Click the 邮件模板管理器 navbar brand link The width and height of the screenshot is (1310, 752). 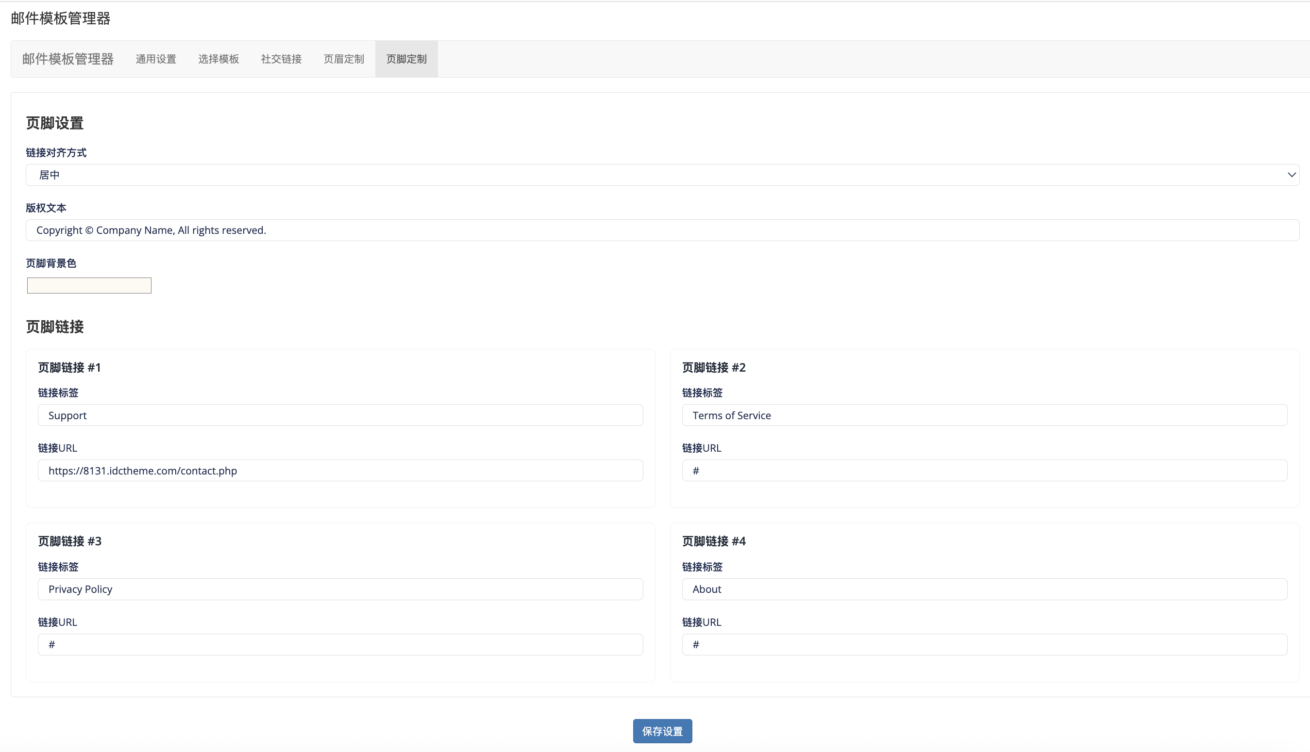[x=67, y=59]
